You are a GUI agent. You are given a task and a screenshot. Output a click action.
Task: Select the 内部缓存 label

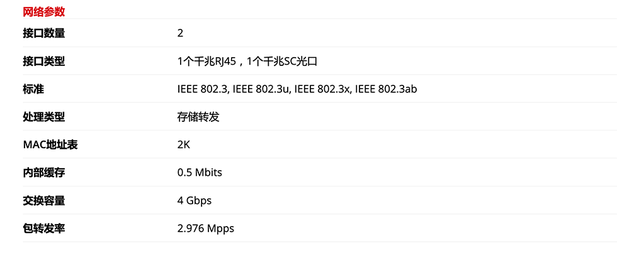tap(43, 173)
